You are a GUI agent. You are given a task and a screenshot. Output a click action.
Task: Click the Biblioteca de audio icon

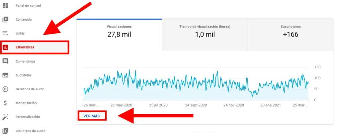tap(5, 131)
